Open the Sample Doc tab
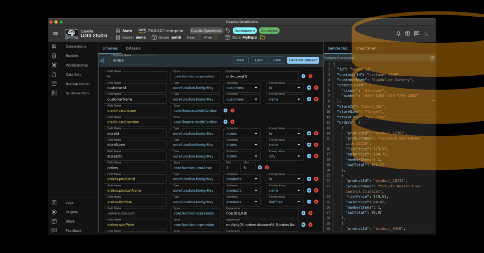 tap(337, 48)
